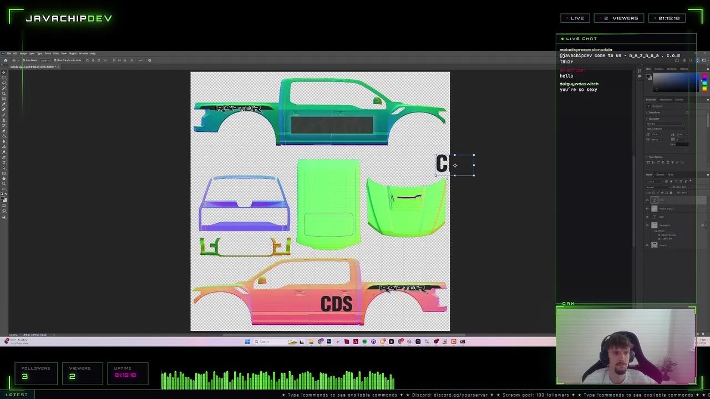
Task: Select the Eyedropper tool
Action: [4, 104]
